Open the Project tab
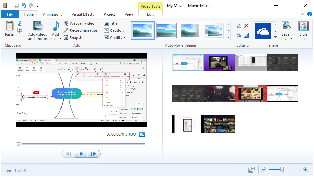The image size is (314, 177). pos(109,14)
